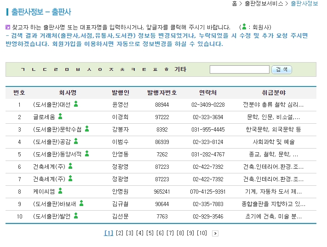Image resolution: width=327 pixels, height=247 pixels.
Task: Go to page [10] of results
Action: [202, 233]
